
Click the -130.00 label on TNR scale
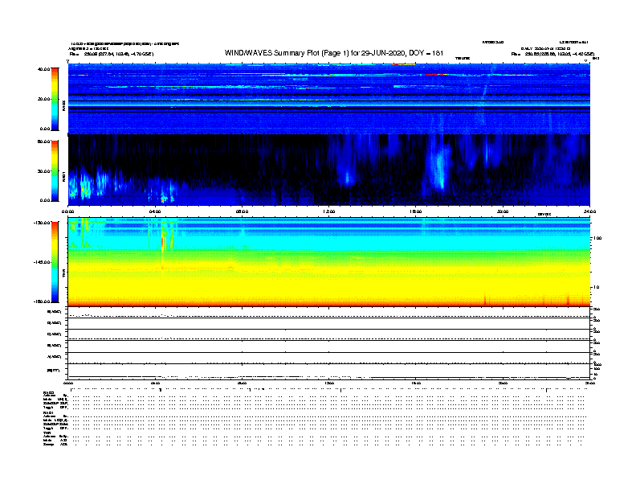(43, 223)
